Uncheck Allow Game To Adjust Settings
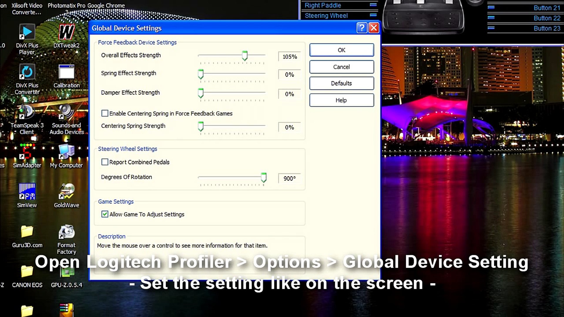564x317 pixels. point(105,214)
